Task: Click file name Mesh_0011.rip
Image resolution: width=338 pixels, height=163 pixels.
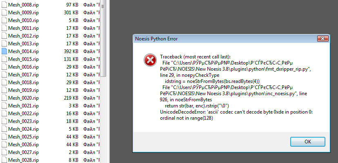Action: (x=24, y=28)
